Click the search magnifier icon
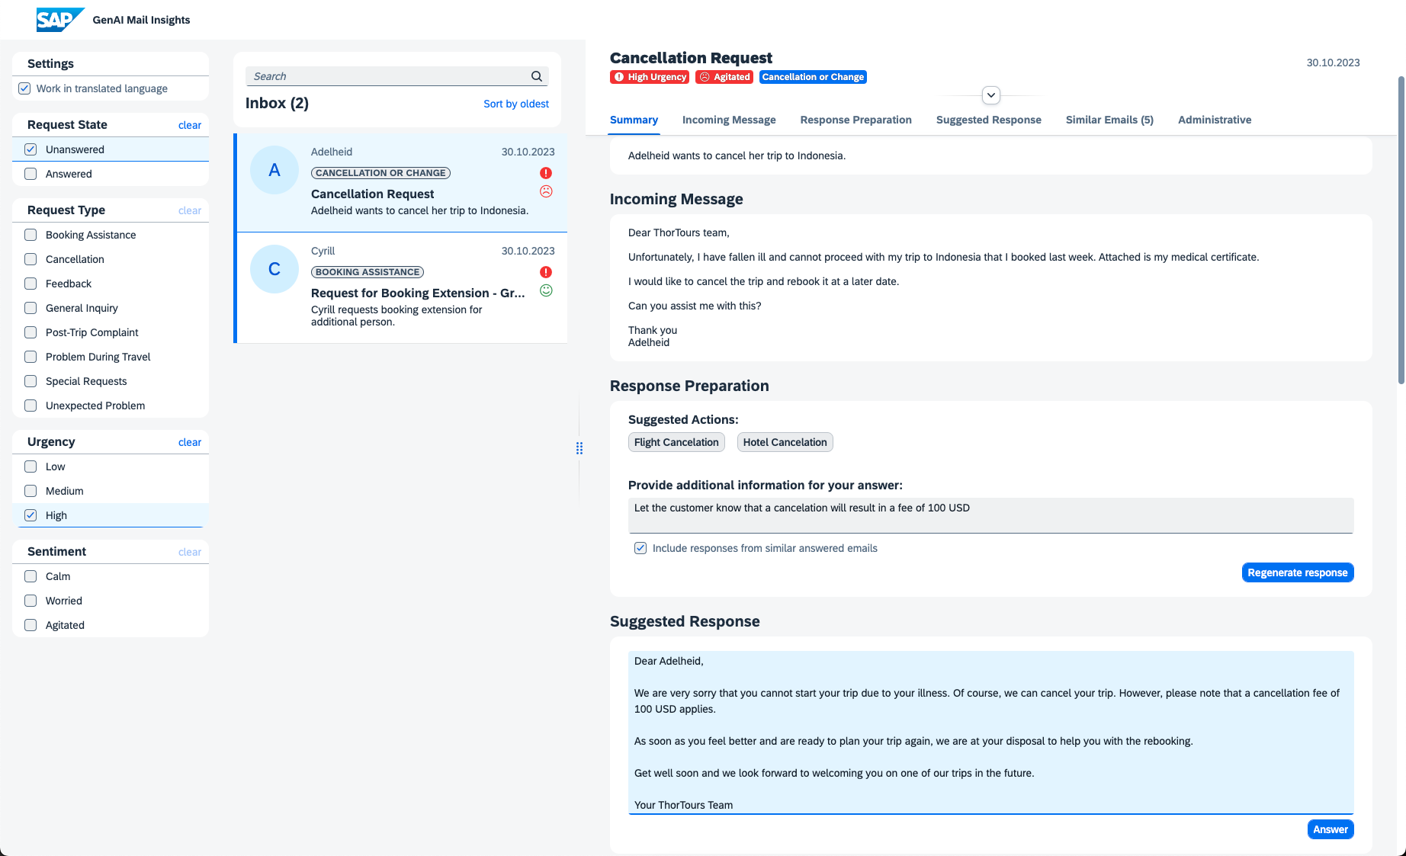Image resolution: width=1406 pixels, height=856 pixels. tap(537, 76)
